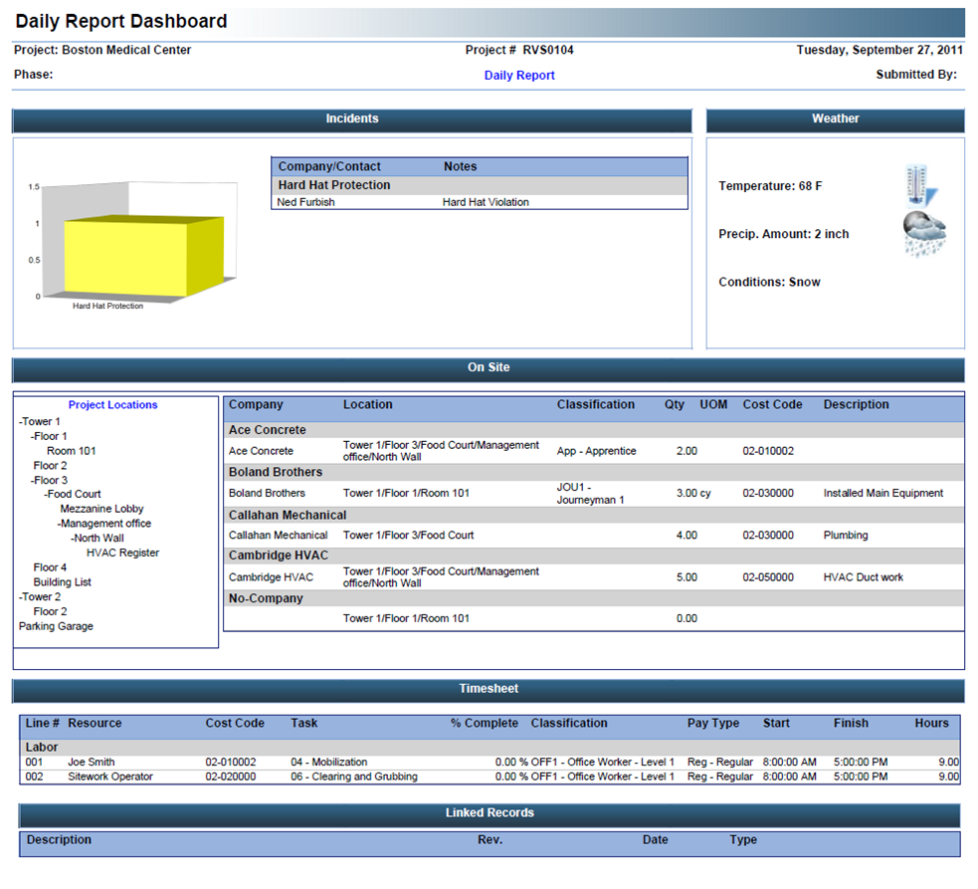Image resolution: width=978 pixels, height=889 pixels.
Task: Click the Ace Concrete group header
Action: click(x=593, y=430)
